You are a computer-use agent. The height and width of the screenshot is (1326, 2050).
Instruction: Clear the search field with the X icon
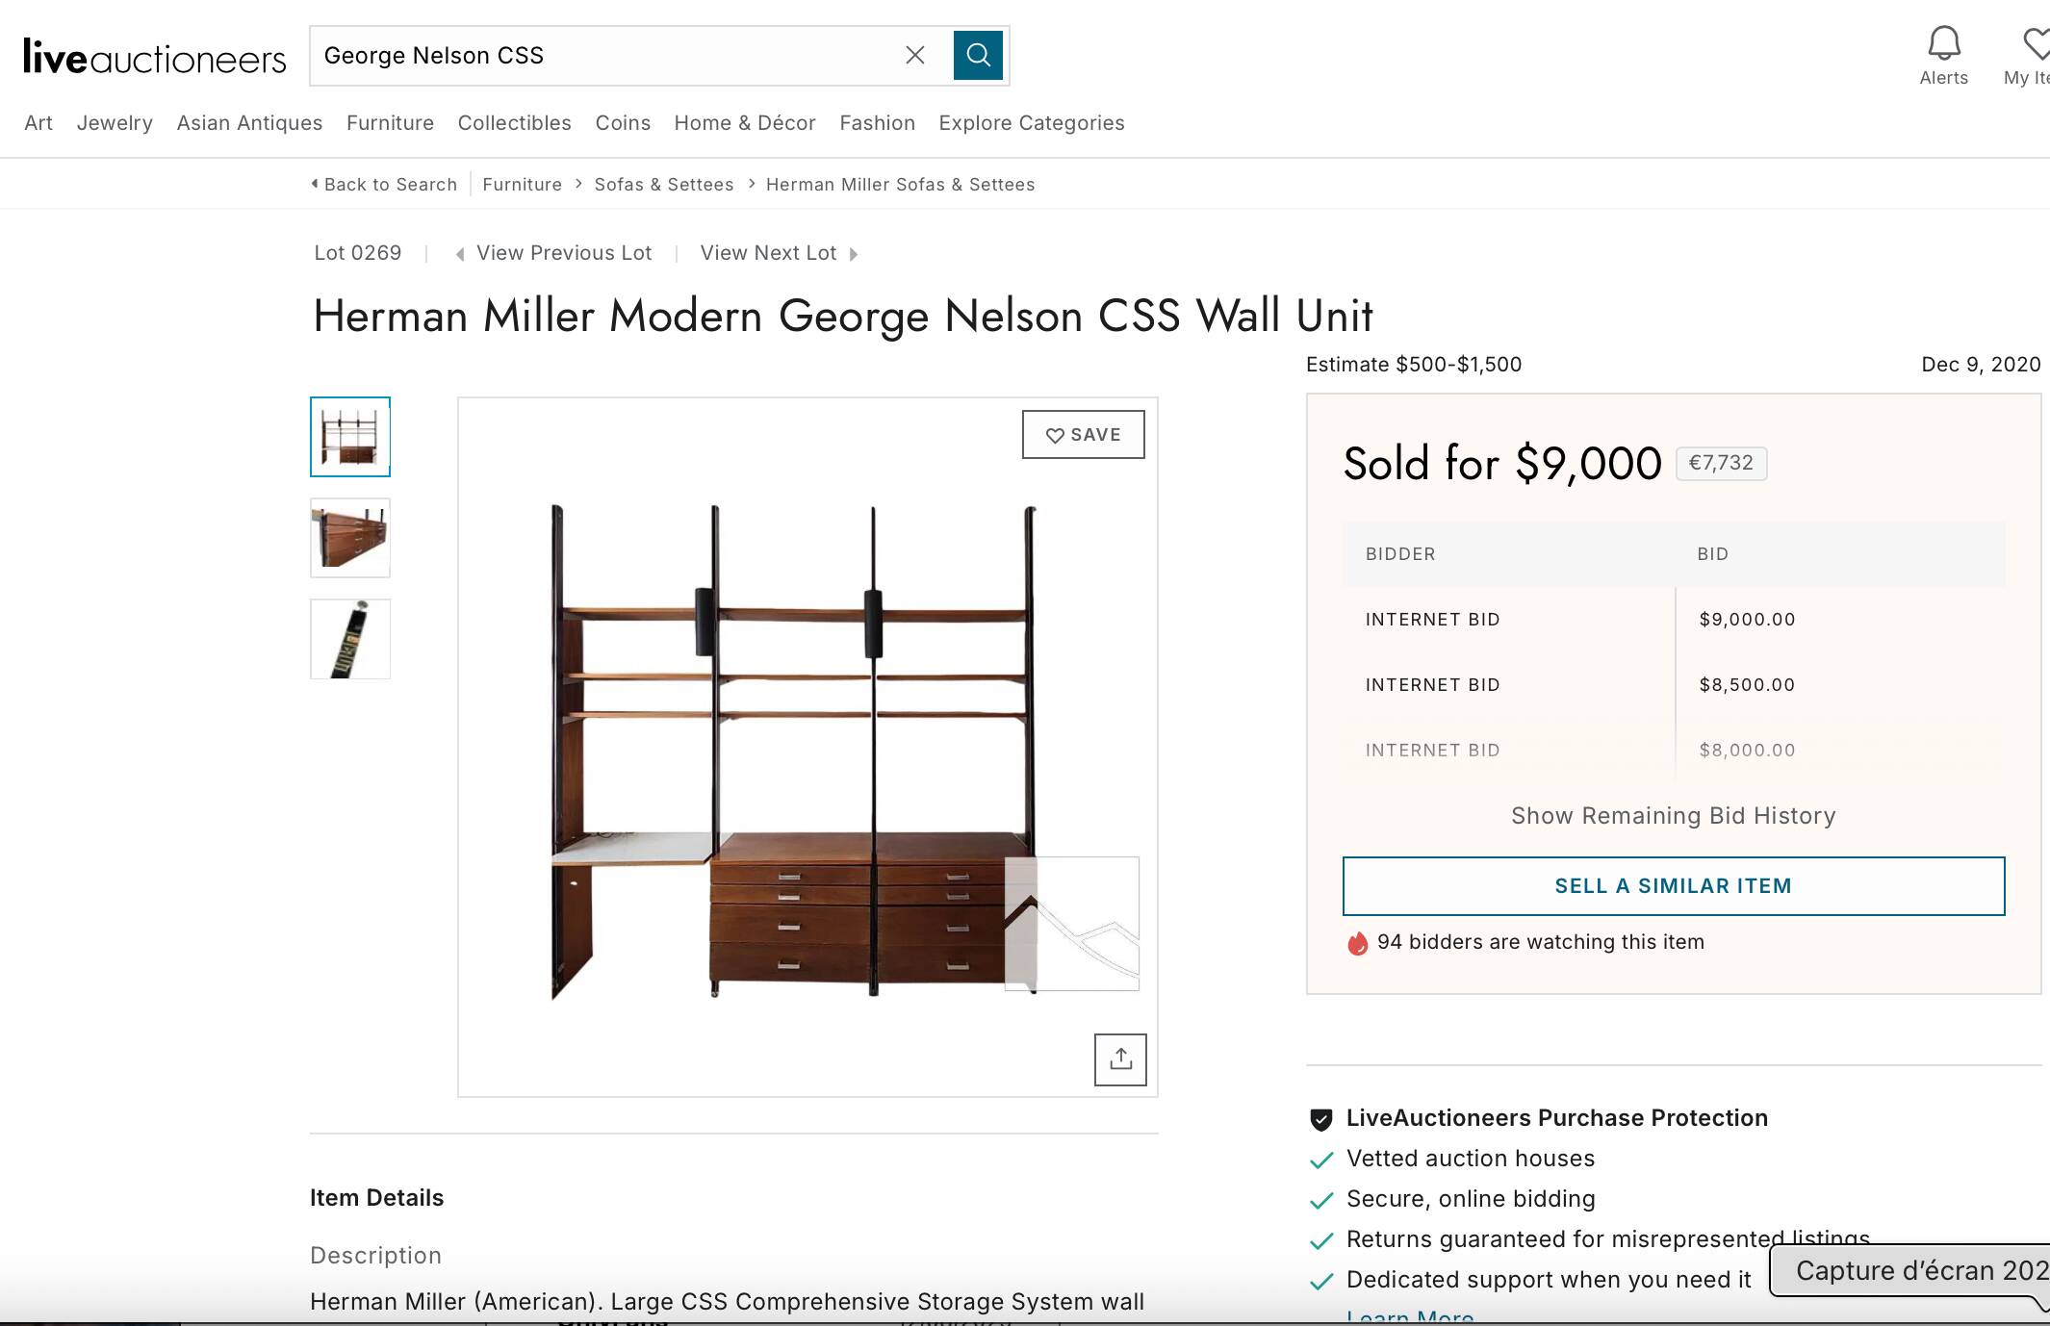pos(913,55)
